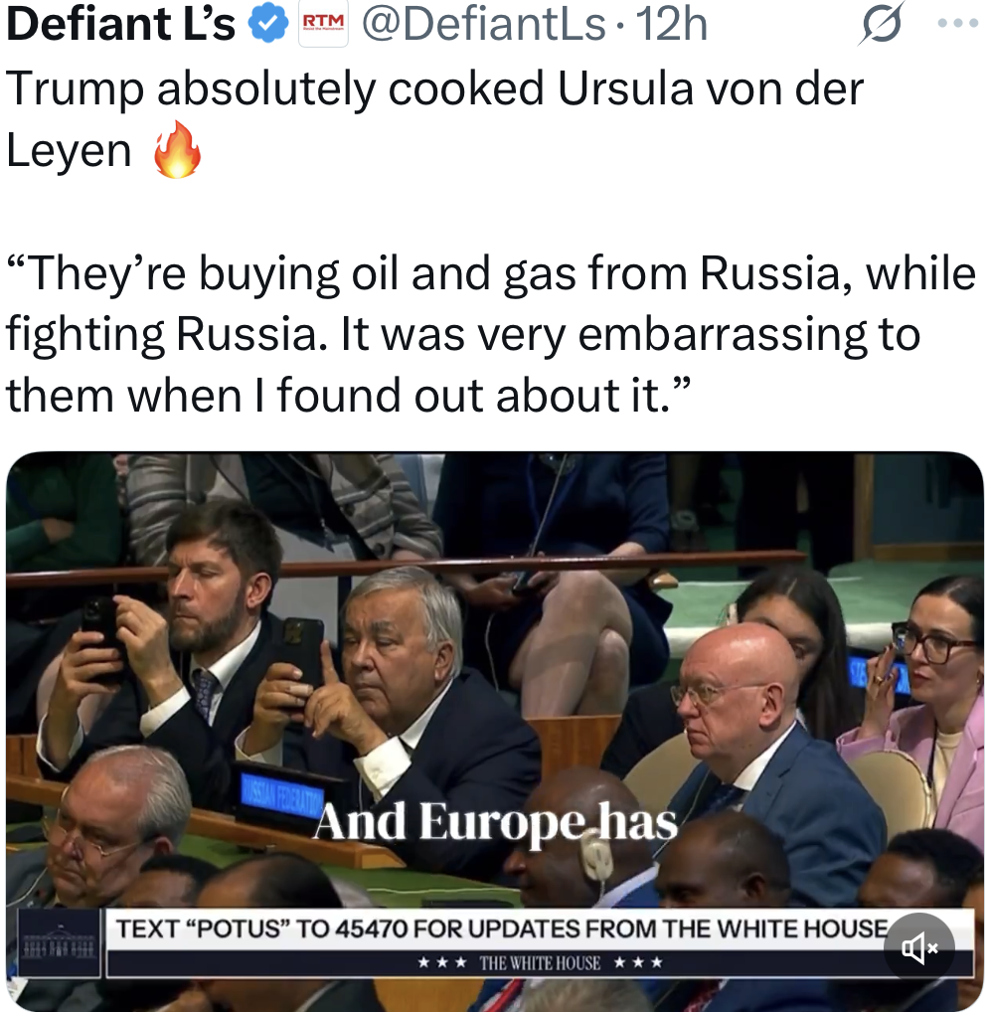Play the embedded UN assembly video
The image size is (989, 1012).
(x=495, y=732)
